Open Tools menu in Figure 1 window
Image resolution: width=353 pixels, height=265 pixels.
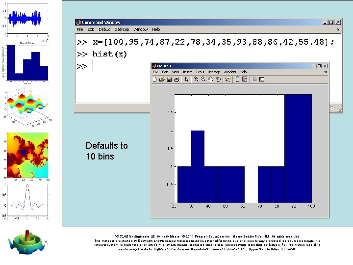(x=200, y=72)
